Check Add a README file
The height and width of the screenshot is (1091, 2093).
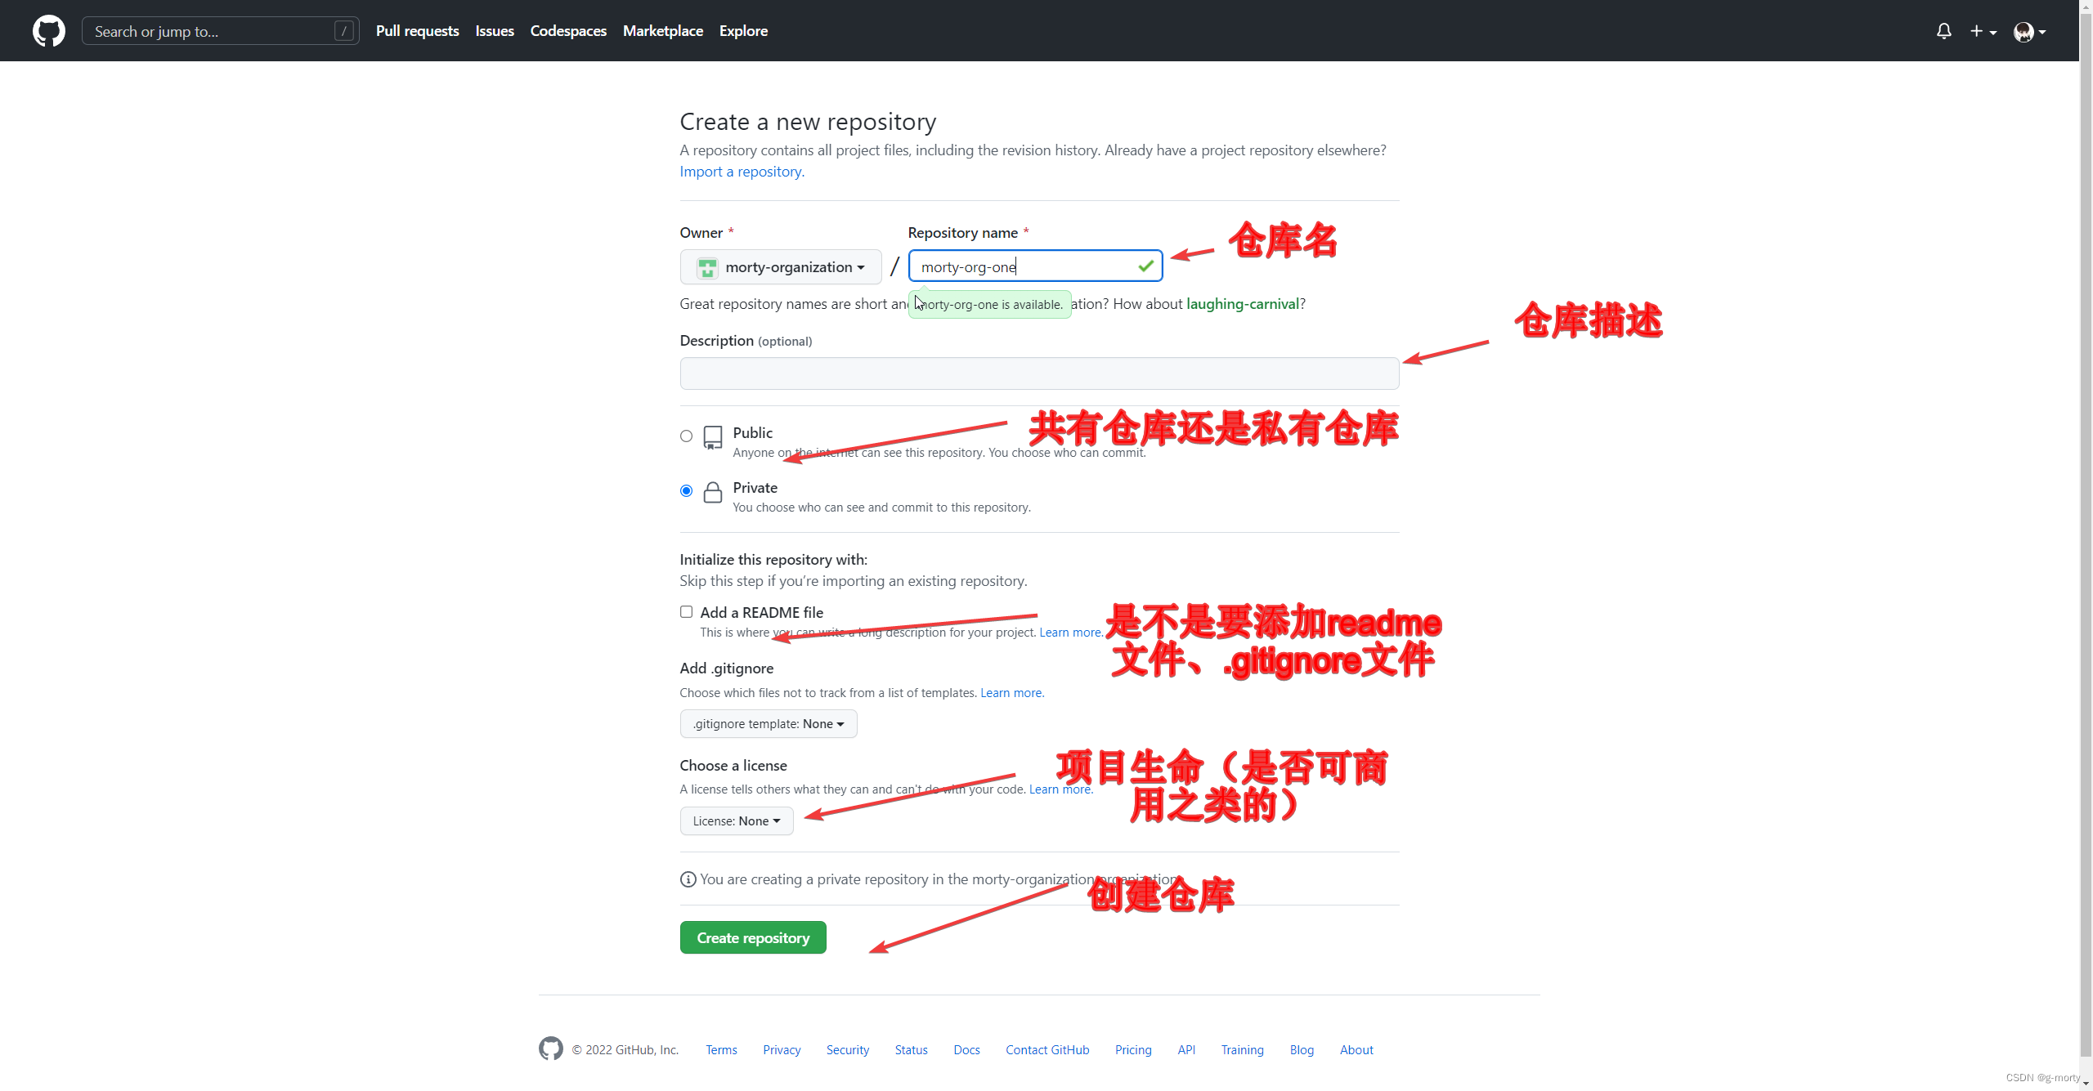coord(687,611)
